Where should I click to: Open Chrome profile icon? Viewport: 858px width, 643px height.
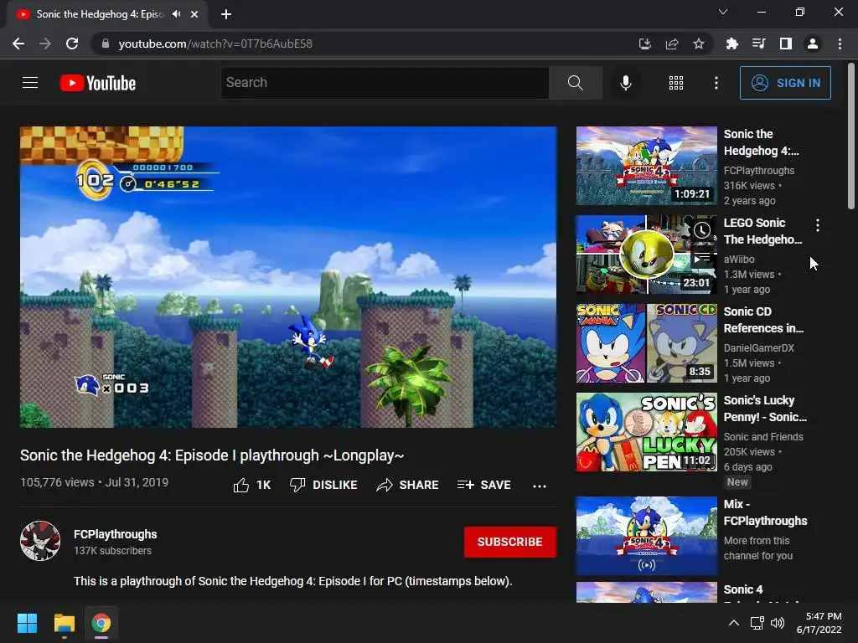pos(813,44)
